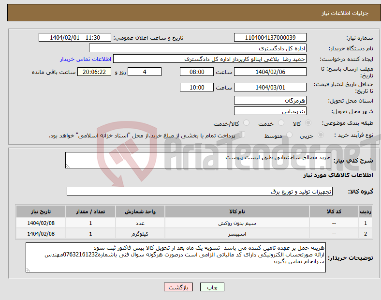381x300 pixels.
Task: Click the label توضیحات خریدار
Action: (x=351, y=258)
